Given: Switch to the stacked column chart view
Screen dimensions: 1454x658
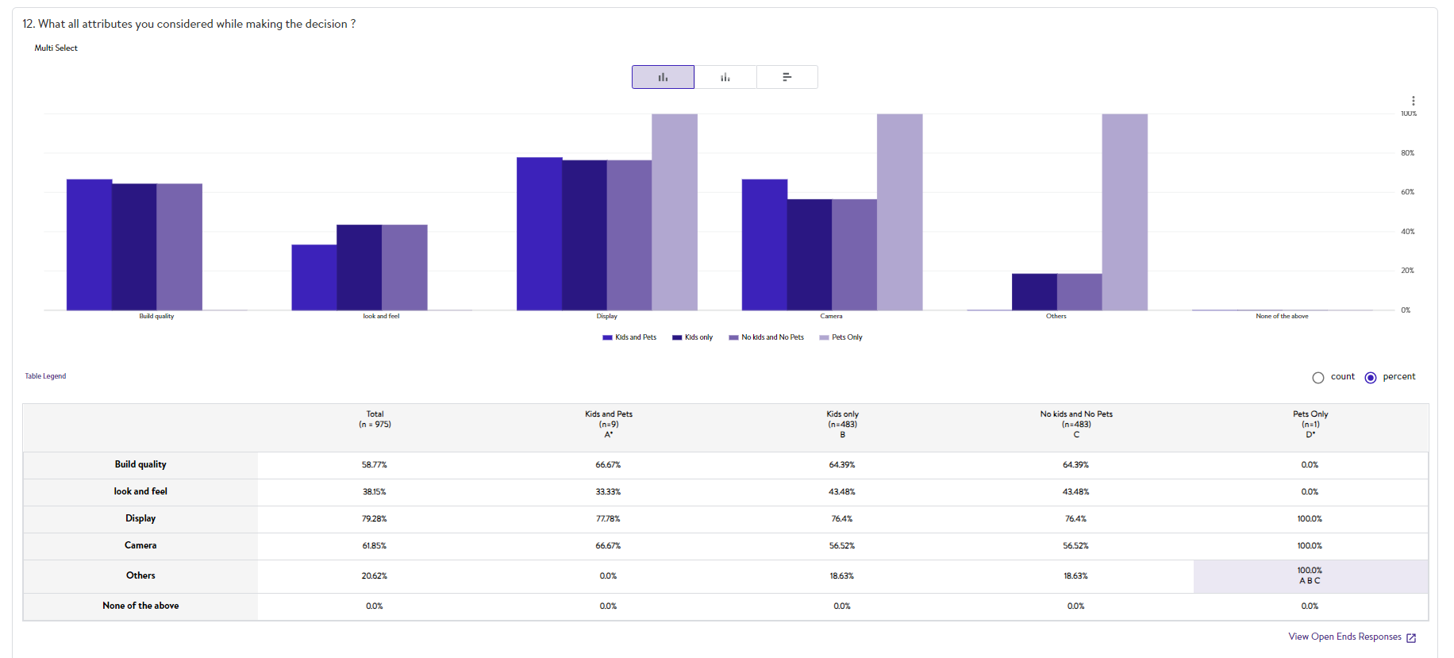Looking at the screenshot, I should (725, 77).
